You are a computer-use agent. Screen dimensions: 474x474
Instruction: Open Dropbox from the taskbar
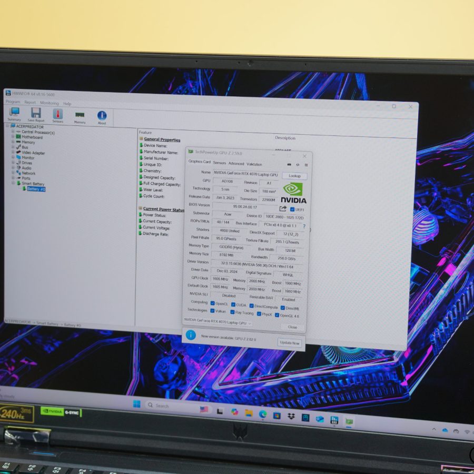click(x=291, y=417)
